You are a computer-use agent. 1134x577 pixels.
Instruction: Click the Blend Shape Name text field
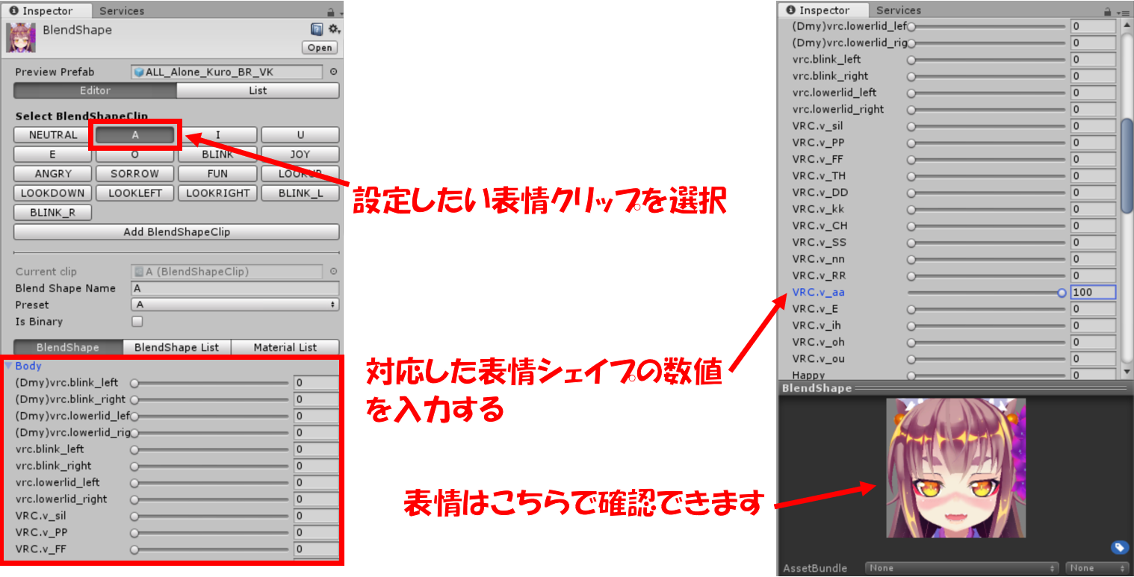(235, 288)
